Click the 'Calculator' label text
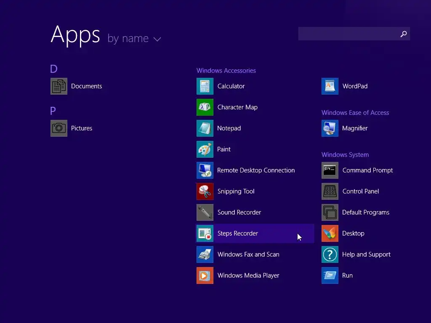Image resolution: width=431 pixels, height=323 pixels. (231, 86)
